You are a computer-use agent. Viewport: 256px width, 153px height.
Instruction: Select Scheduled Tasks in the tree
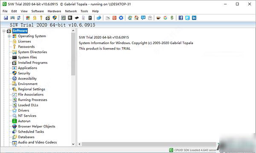31,132
